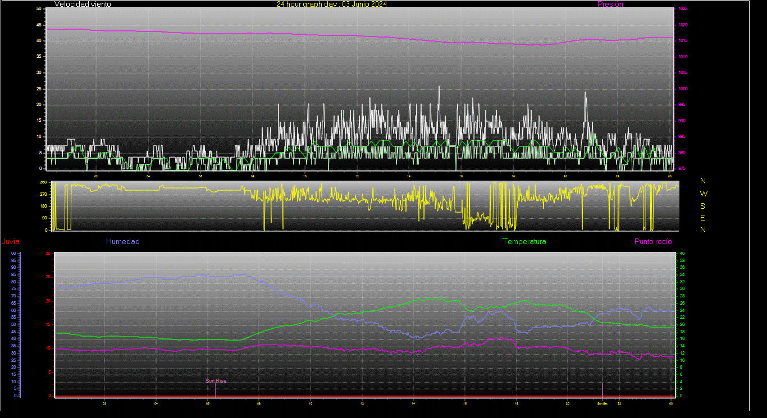Click the 'Sun Rise' marker label
This screenshot has width=767, height=418.
216,381
